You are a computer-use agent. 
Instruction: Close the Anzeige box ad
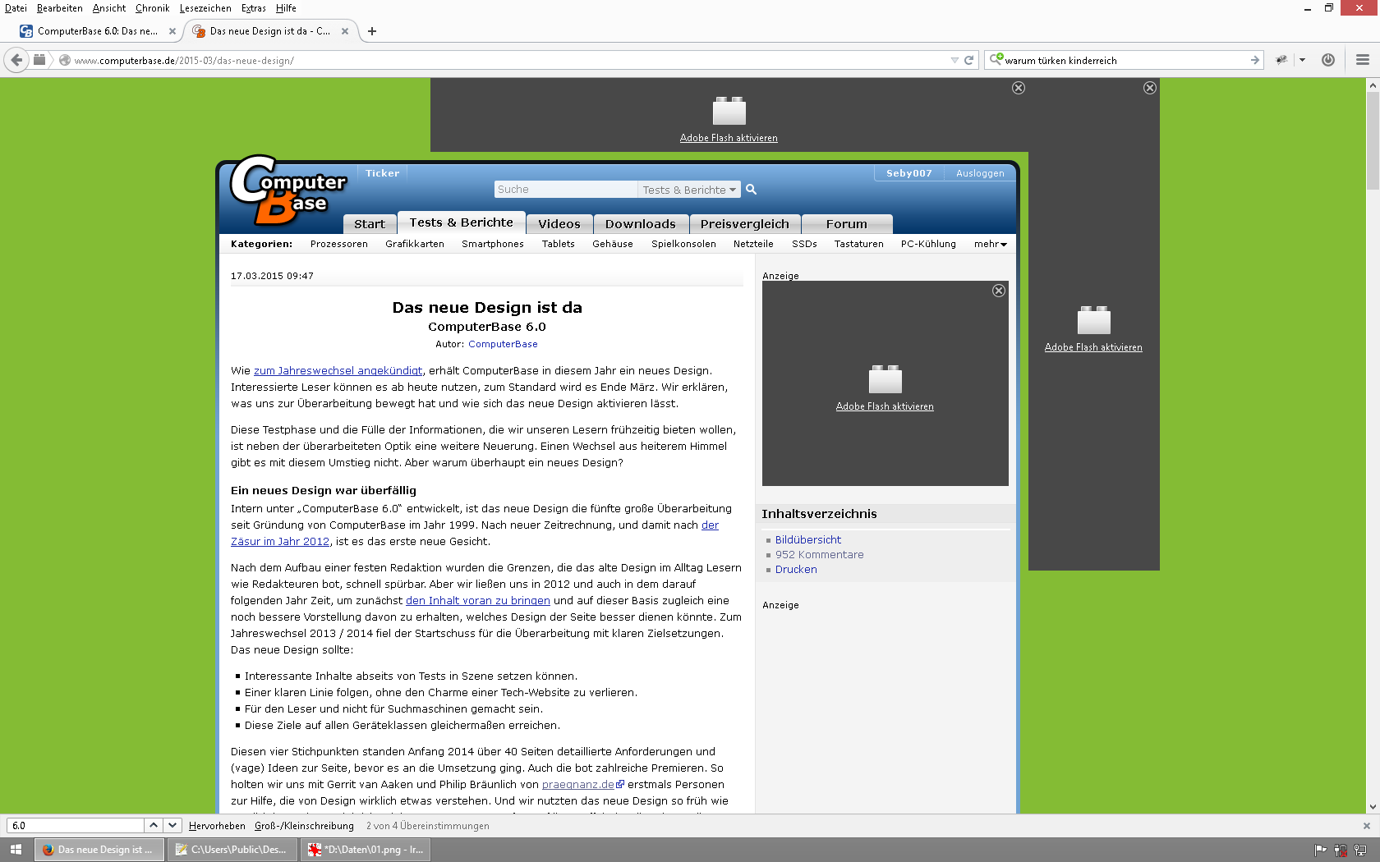pos(999,291)
